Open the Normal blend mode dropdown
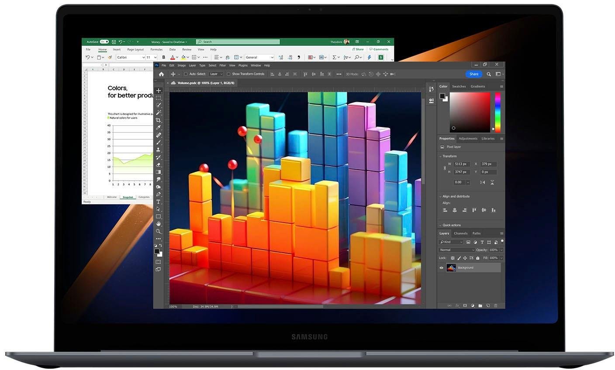Viewport: 615px width, 370px height. [x=456, y=250]
